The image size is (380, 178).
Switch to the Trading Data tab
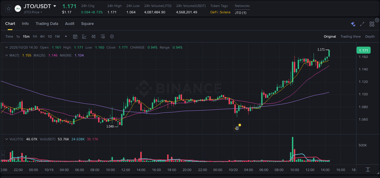[47, 24]
